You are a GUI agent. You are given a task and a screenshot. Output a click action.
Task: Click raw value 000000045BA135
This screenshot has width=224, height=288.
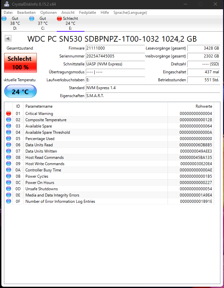coord(196,158)
